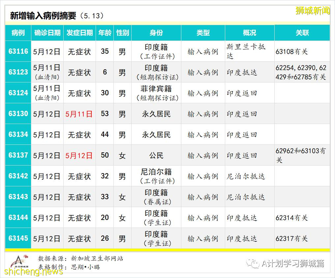
Task: Click the 病例 column header
Action: pos(18,33)
